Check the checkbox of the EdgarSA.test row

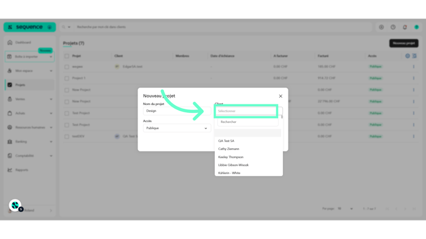coord(67,67)
